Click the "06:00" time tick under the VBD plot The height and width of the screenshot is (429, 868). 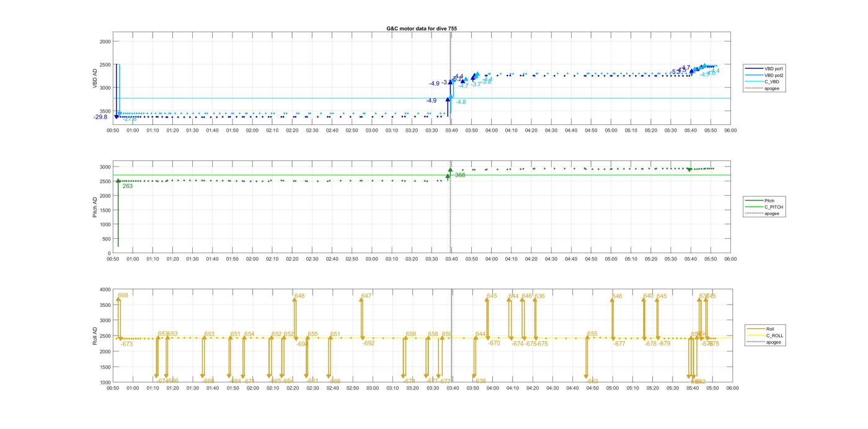(x=731, y=131)
